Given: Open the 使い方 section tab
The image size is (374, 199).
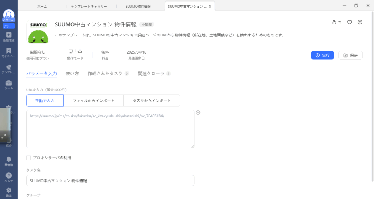Looking at the screenshot, I should (x=72, y=74).
